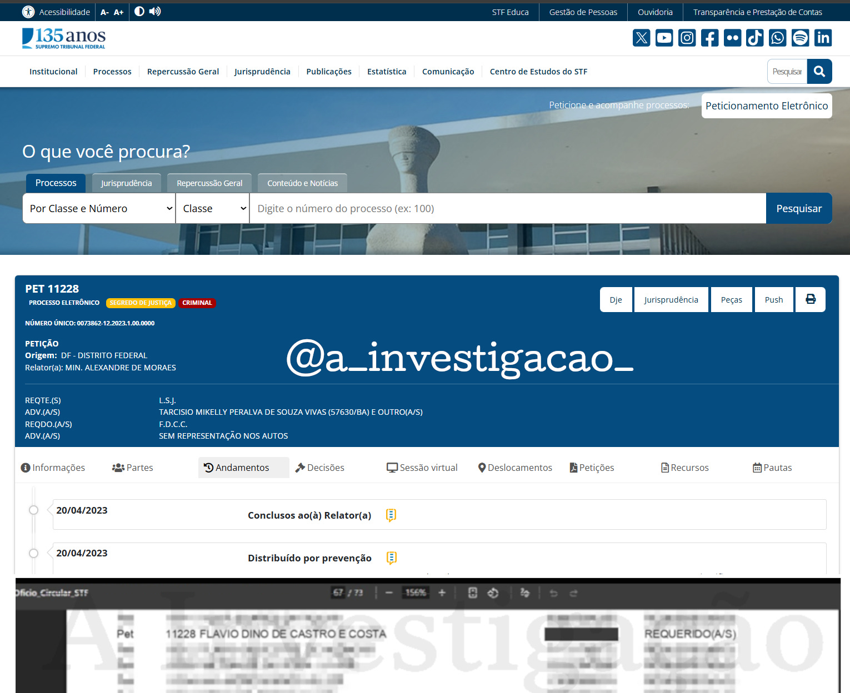
Task: Expand the Jurisprudência main navigation menu
Action: point(262,72)
